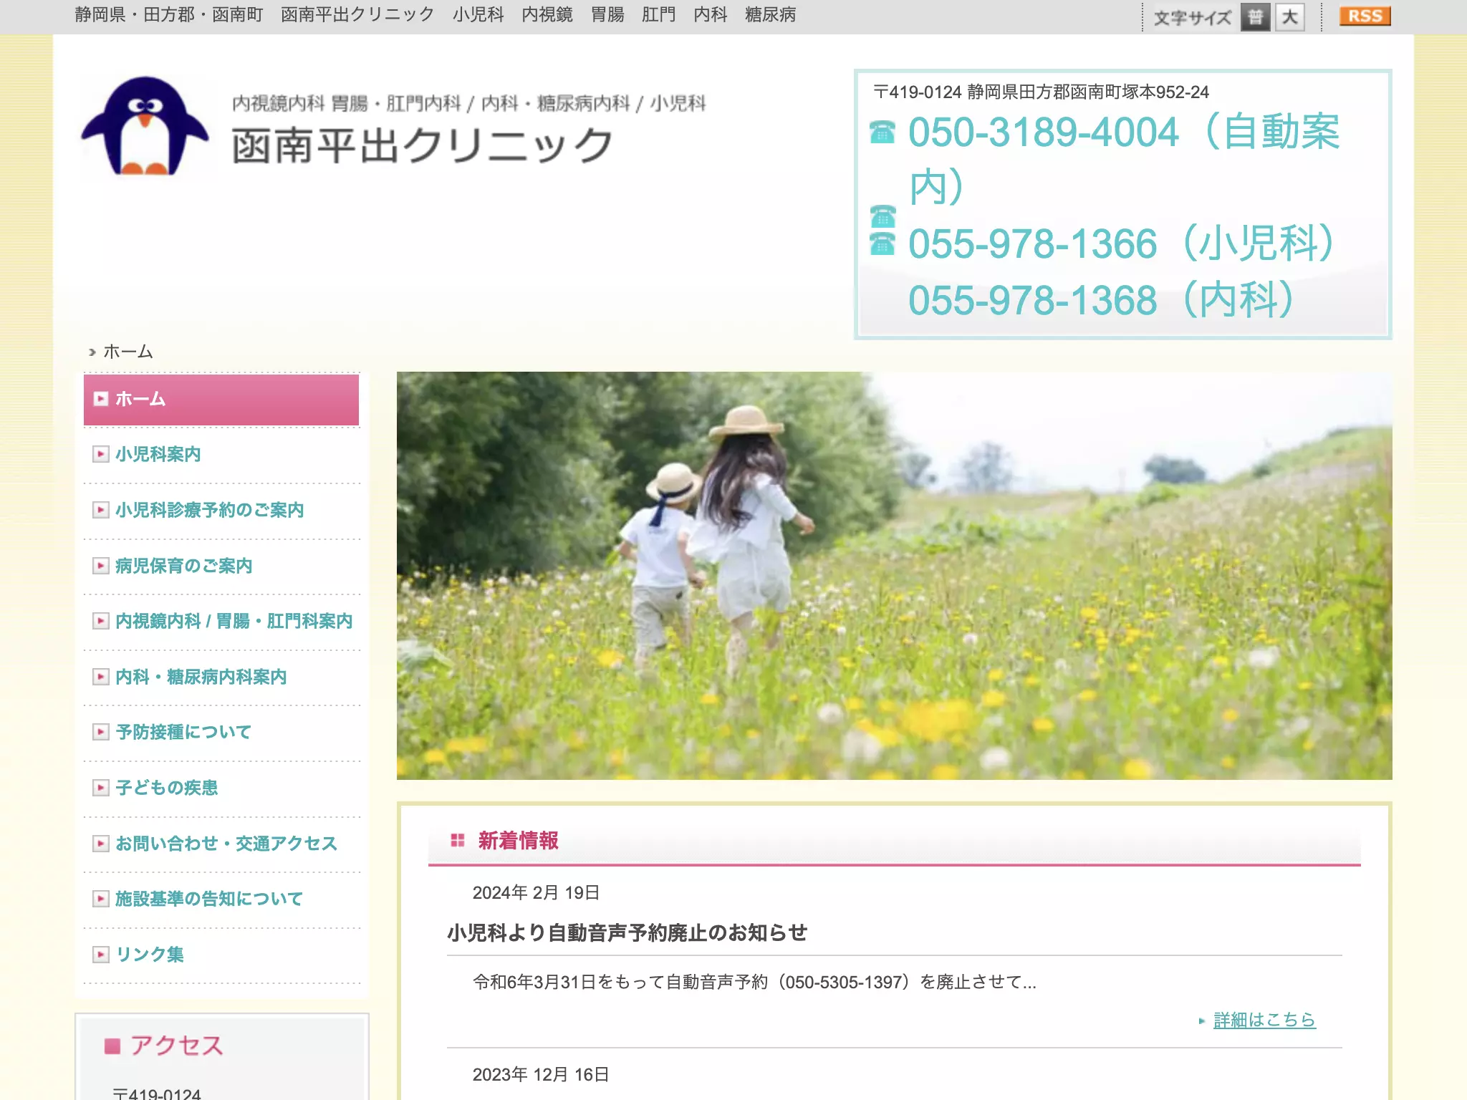The width and height of the screenshot is (1467, 1100).
Task: Open 内科・糖尿病内科案内 menu item
Action: (221, 677)
